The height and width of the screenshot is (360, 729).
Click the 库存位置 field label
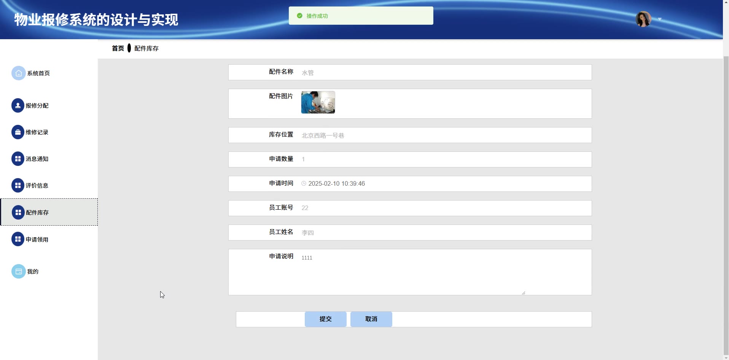(x=281, y=134)
